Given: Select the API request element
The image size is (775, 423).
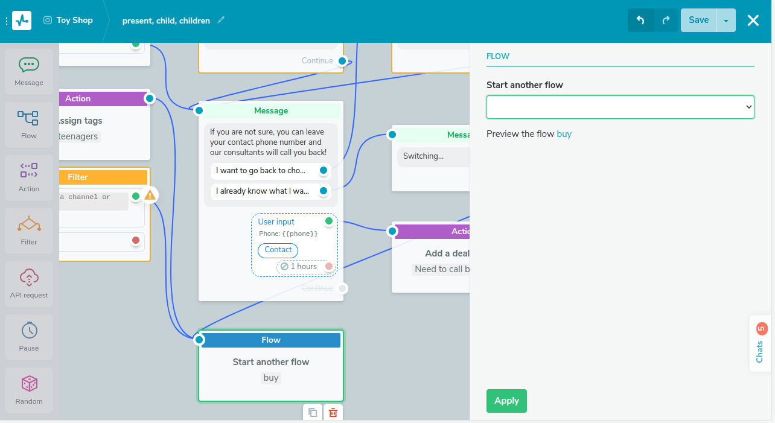Looking at the screenshot, I should pyautogui.click(x=29, y=284).
